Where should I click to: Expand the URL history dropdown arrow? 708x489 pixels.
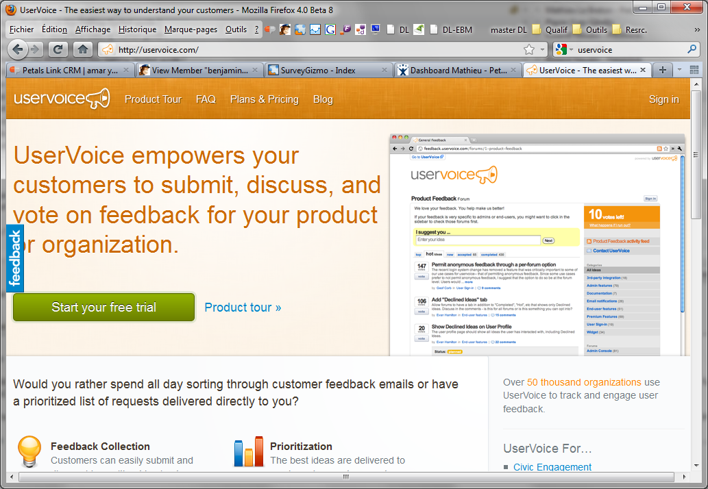coord(543,49)
